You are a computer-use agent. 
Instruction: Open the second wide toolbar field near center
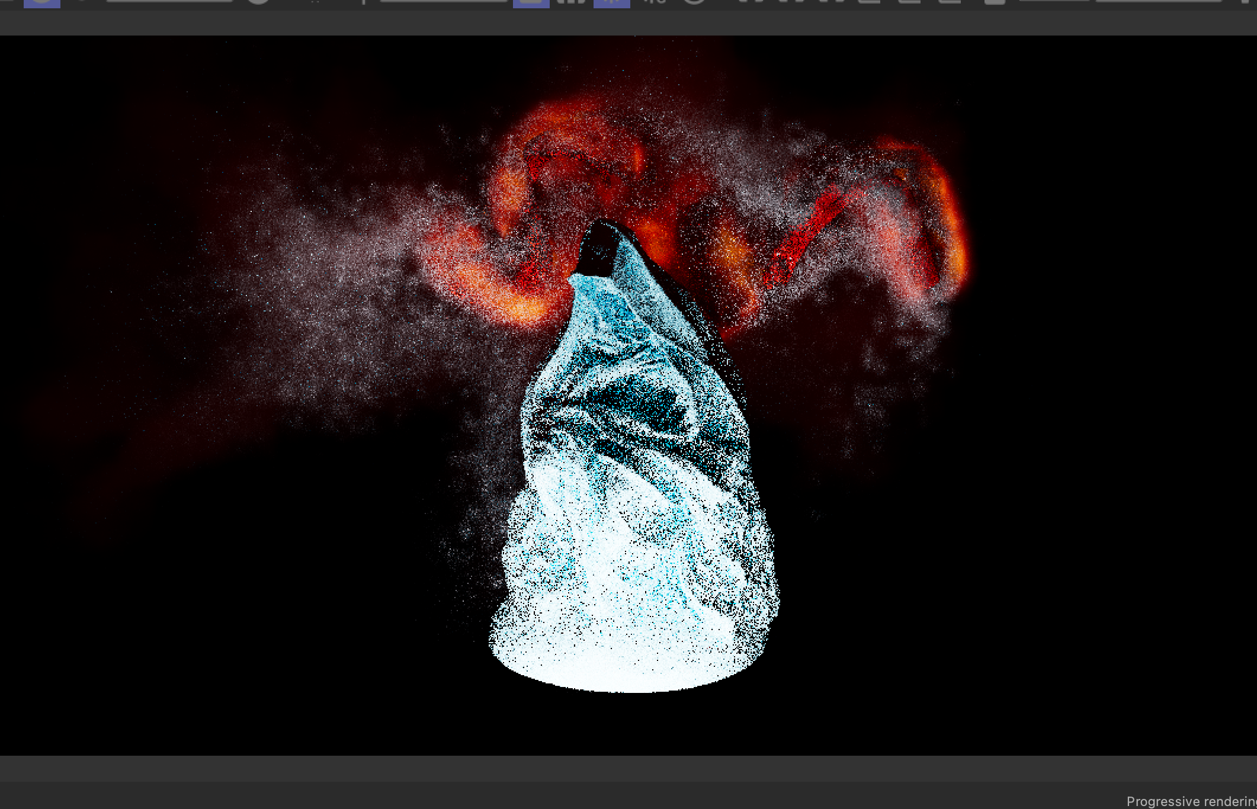point(443,2)
